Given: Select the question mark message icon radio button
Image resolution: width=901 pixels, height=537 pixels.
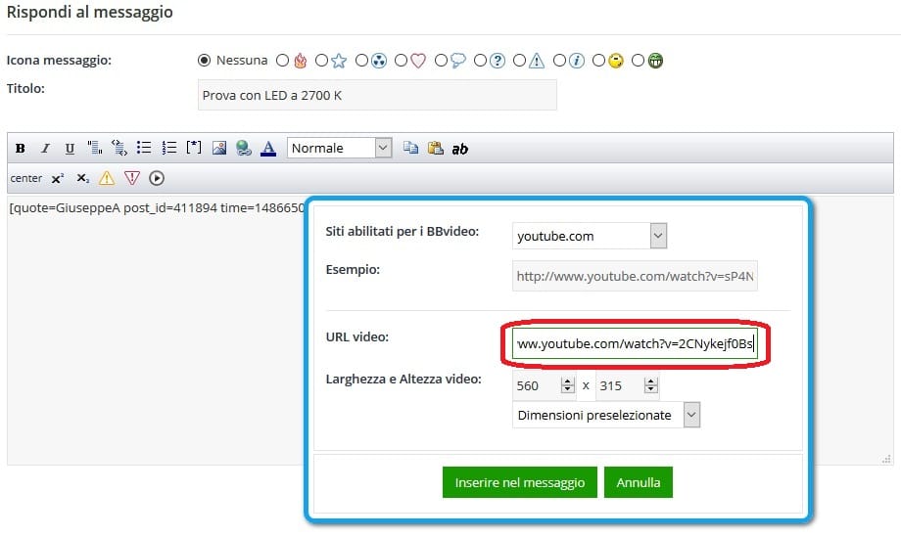Looking at the screenshot, I should (x=481, y=61).
